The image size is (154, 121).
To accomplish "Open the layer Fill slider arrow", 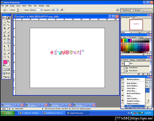I will tap(150, 86).
